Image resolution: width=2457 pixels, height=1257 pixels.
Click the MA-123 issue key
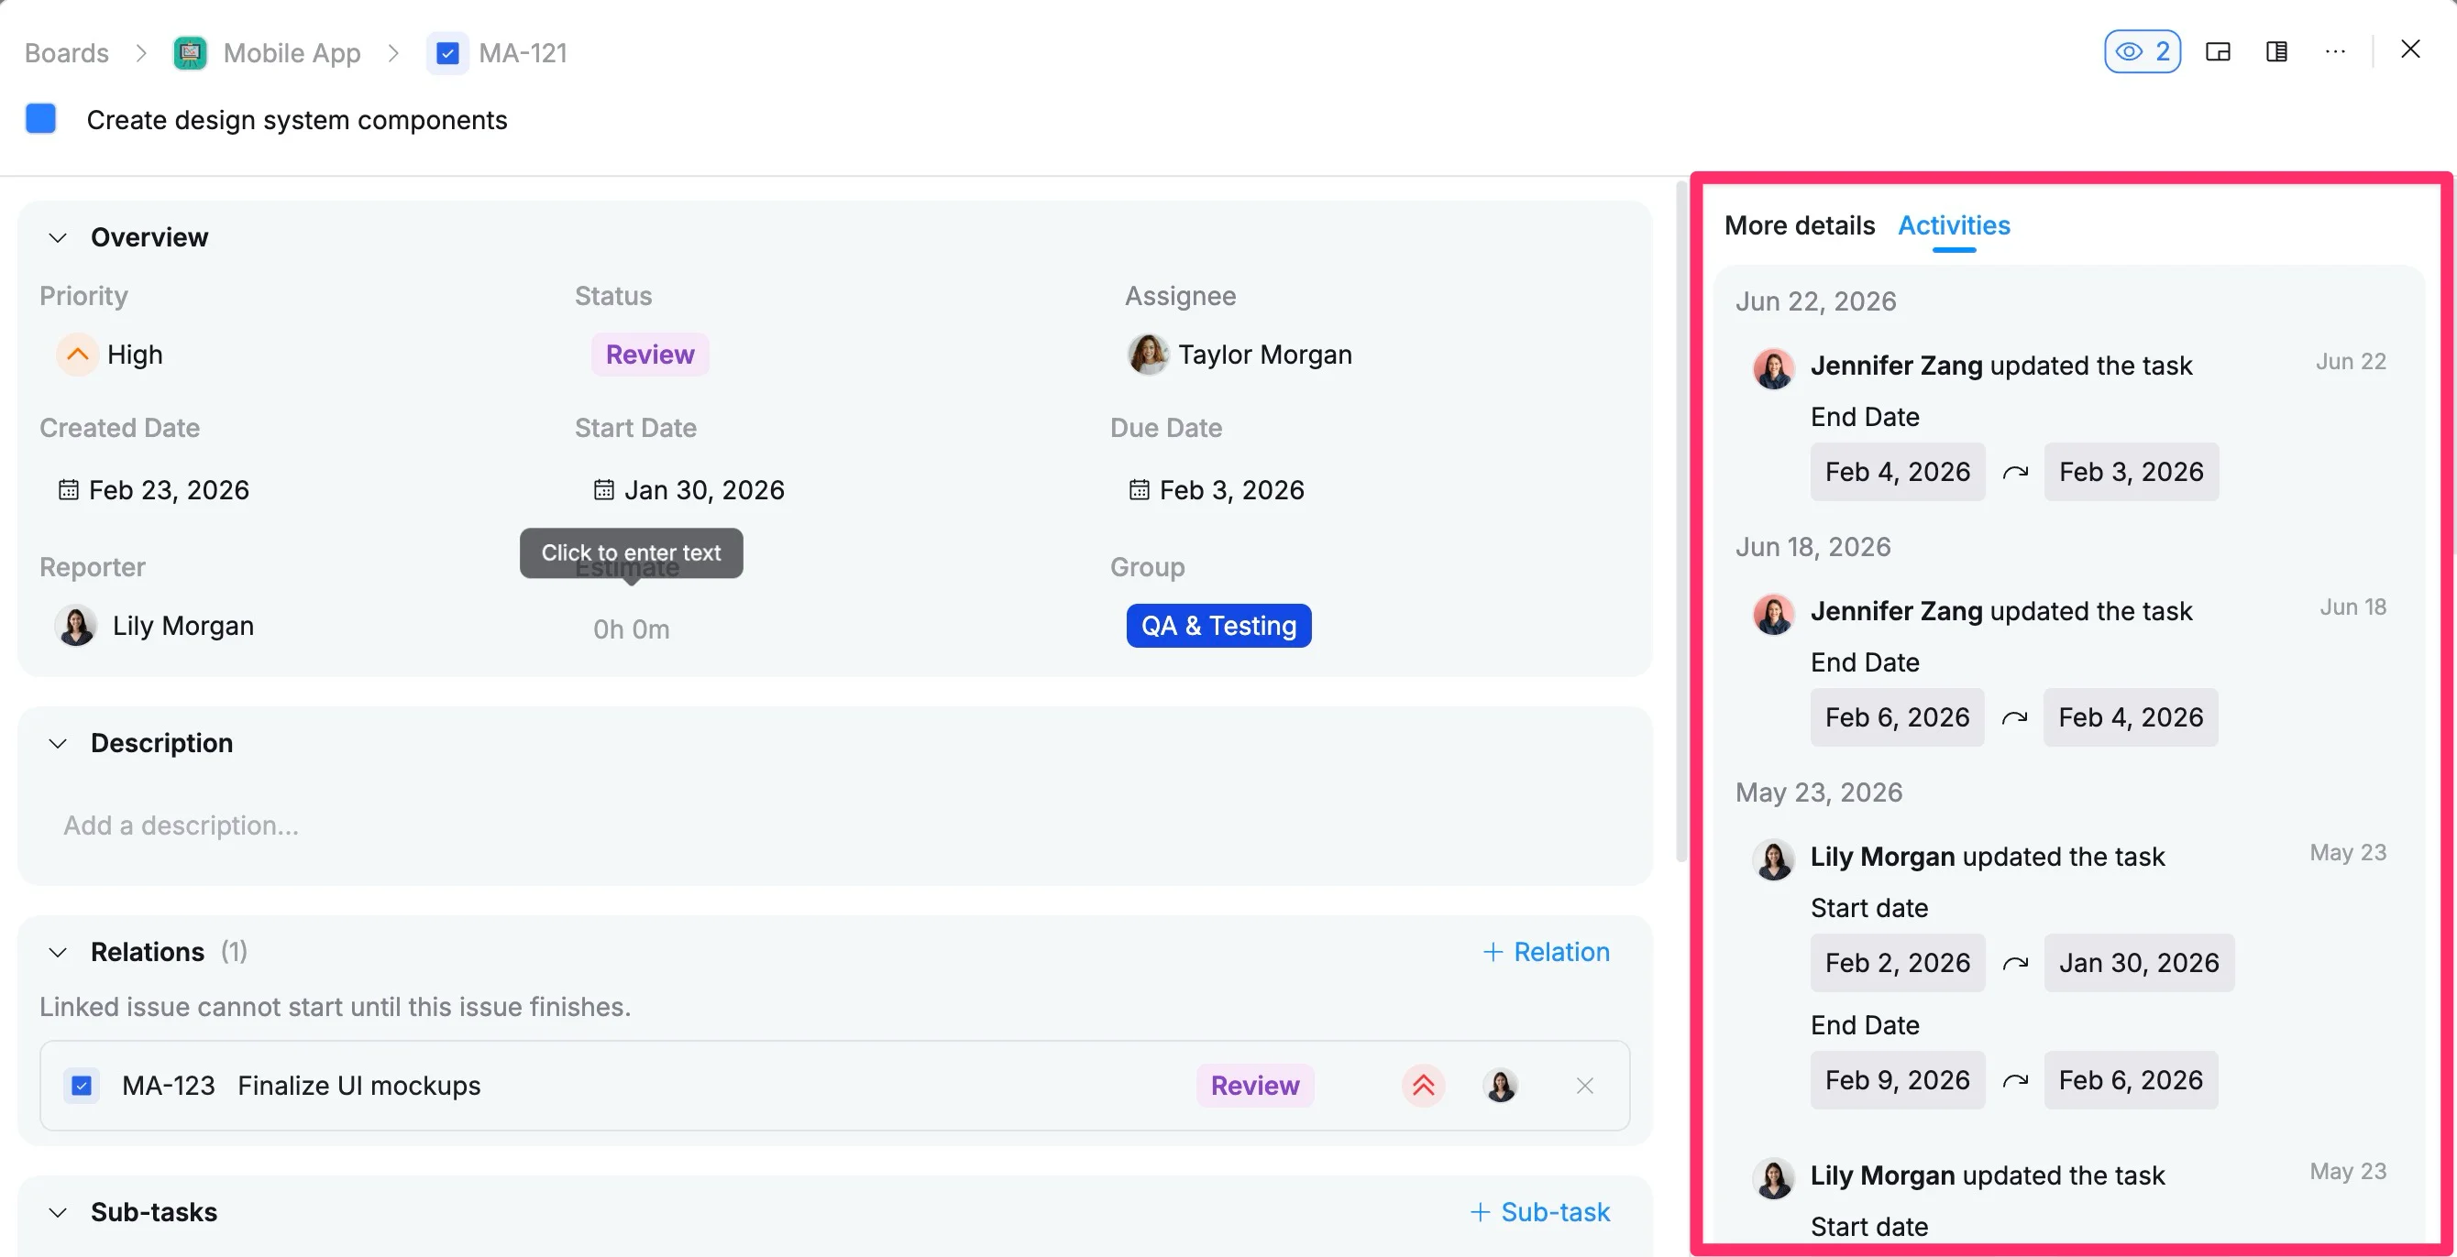(x=169, y=1086)
